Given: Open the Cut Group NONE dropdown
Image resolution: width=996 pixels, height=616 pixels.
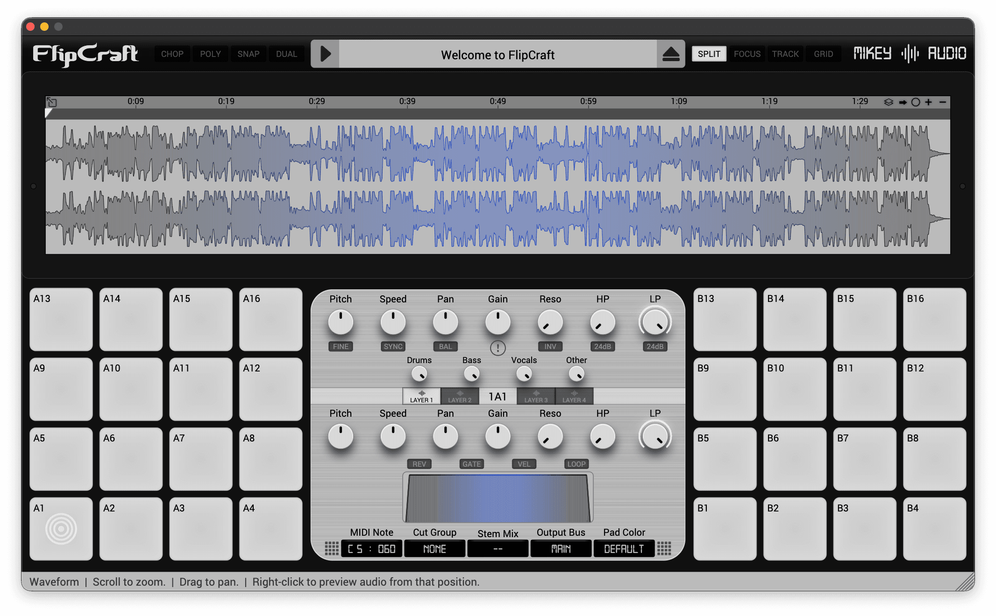Looking at the screenshot, I should (434, 549).
